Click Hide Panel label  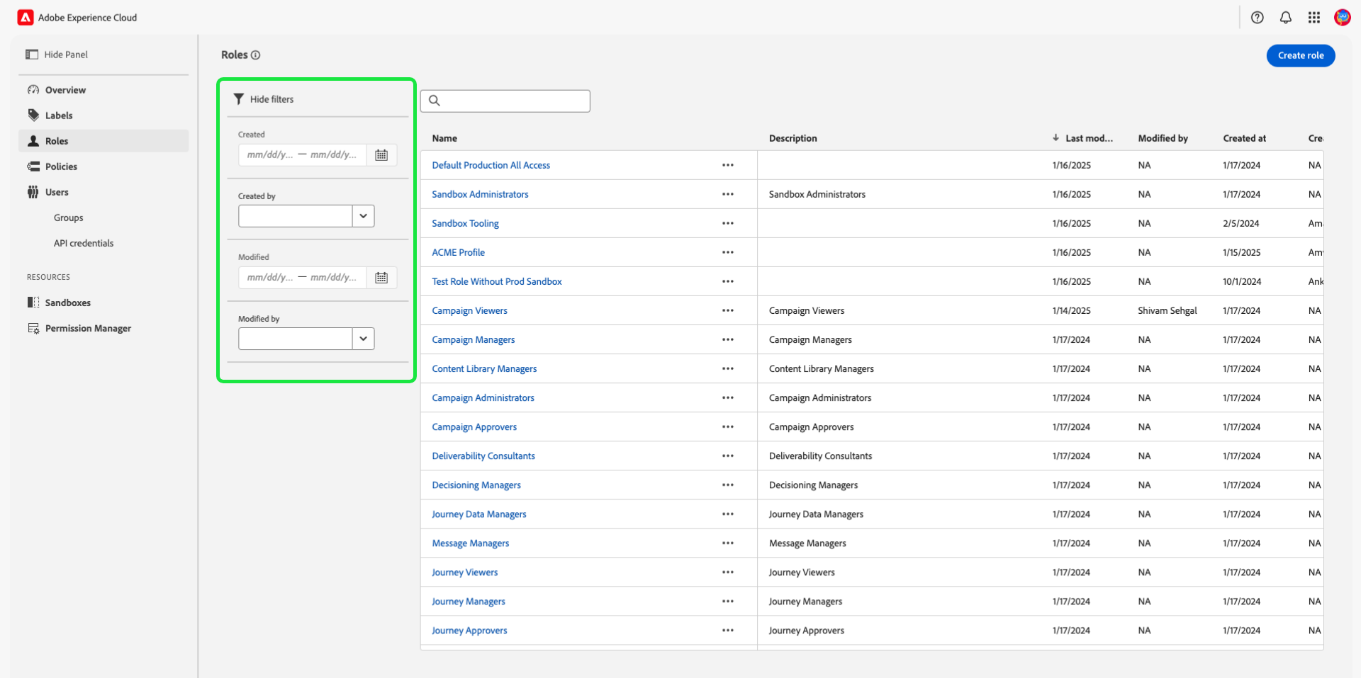click(66, 55)
